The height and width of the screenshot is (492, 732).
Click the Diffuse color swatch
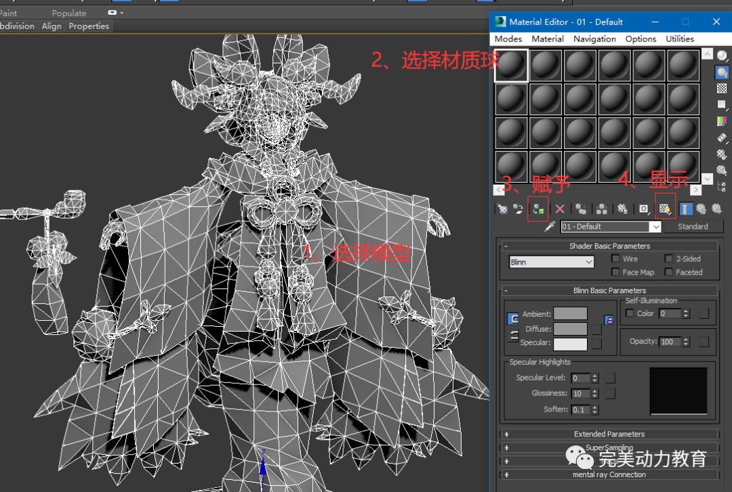570,329
